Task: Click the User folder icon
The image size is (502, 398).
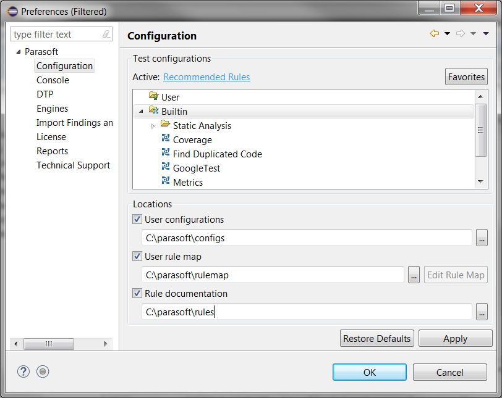Action: (x=154, y=96)
